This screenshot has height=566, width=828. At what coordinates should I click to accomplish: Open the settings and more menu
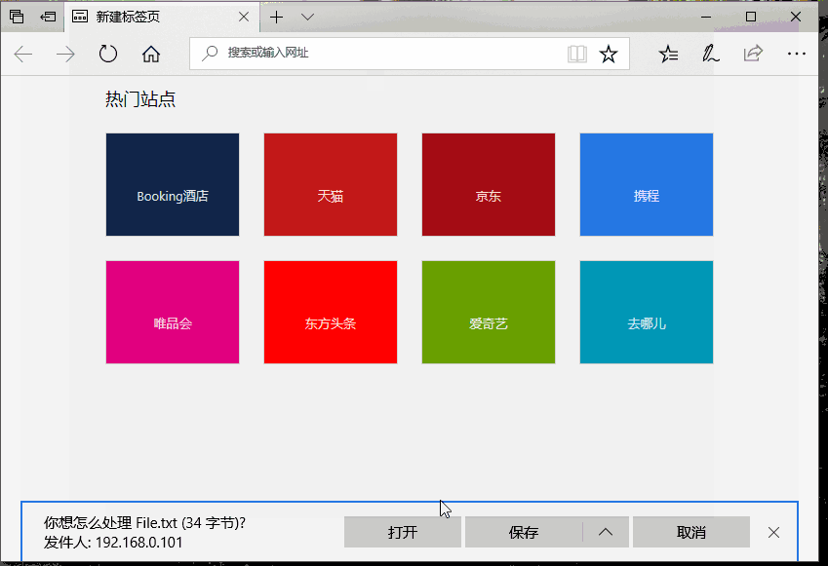(x=797, y=54)
